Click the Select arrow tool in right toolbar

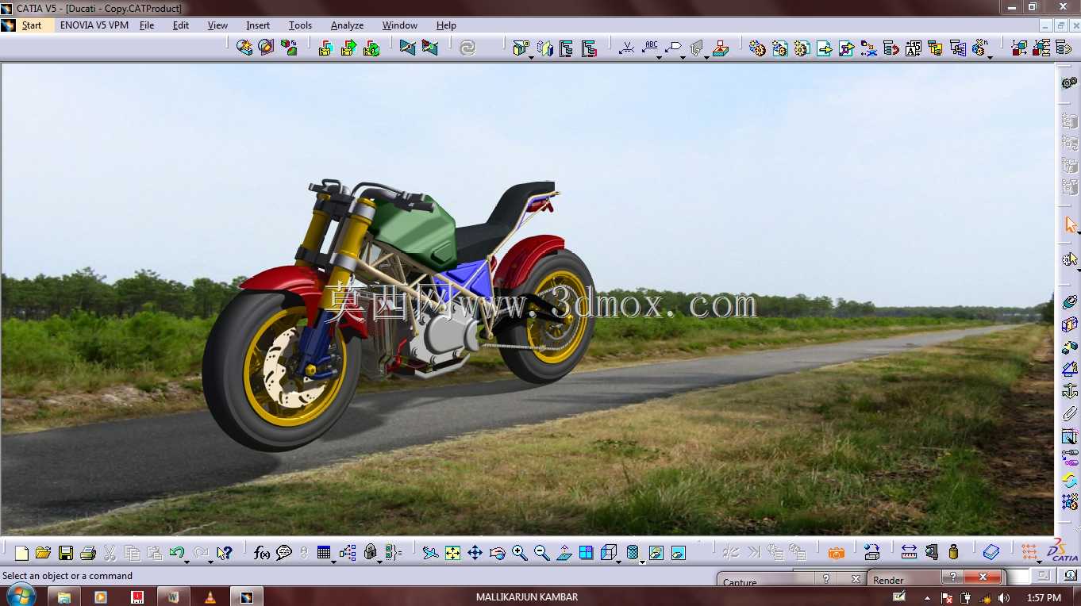[1070, 225]
